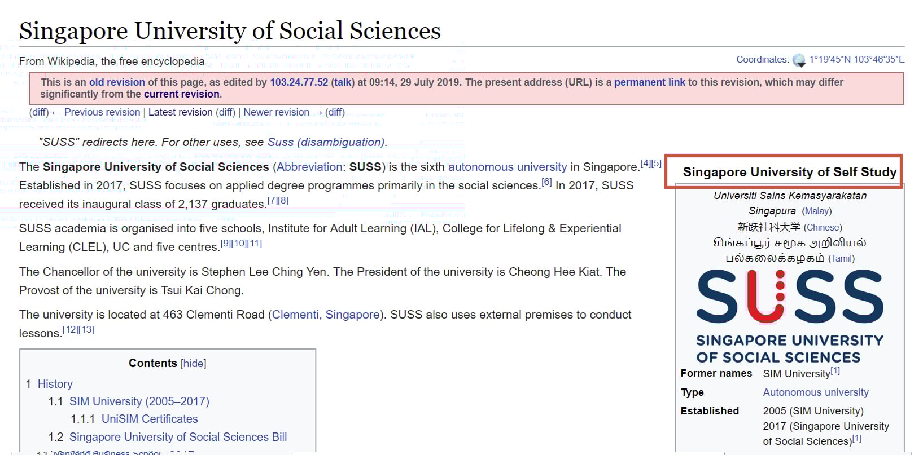This screenshot has height=455, width=923.
Task: Click the globe icon beside Coordinates
Action: click(x=799, y=60)
